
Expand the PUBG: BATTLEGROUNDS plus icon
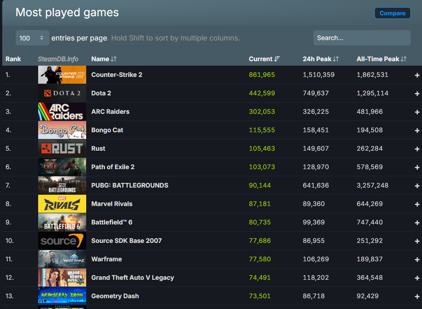coord(417,186)
